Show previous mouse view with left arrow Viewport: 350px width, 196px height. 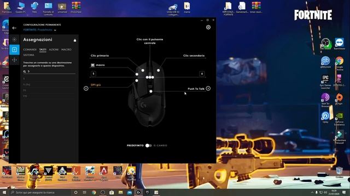86,88
